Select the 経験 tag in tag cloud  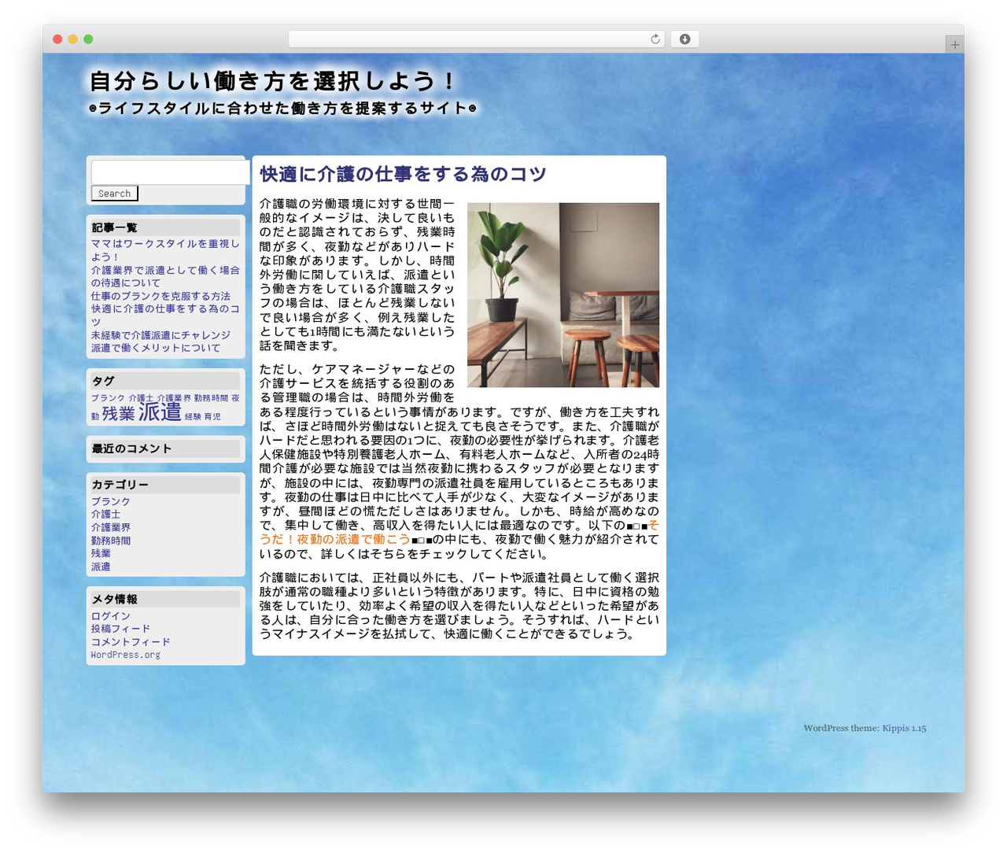click(x=193, y=417)
